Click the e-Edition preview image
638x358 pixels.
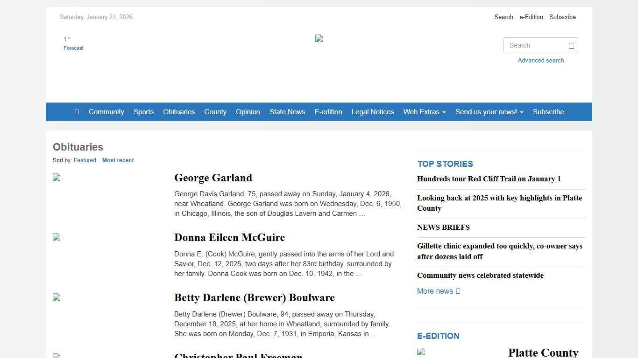[420, 352]
